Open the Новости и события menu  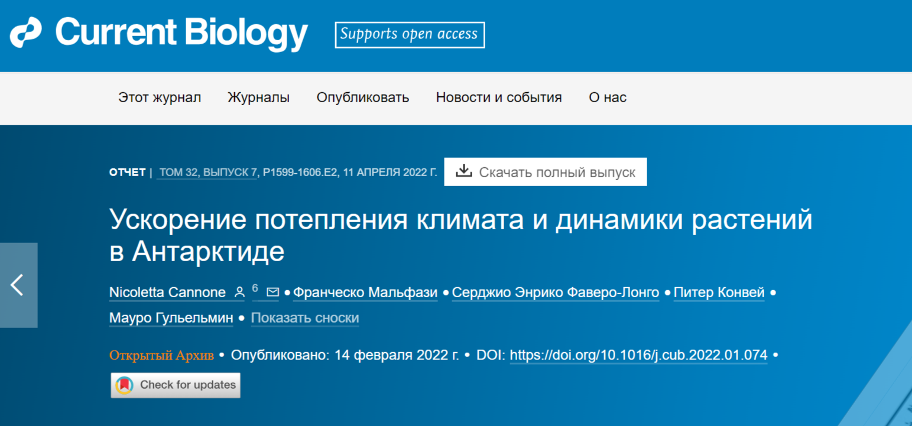[499, 97]
